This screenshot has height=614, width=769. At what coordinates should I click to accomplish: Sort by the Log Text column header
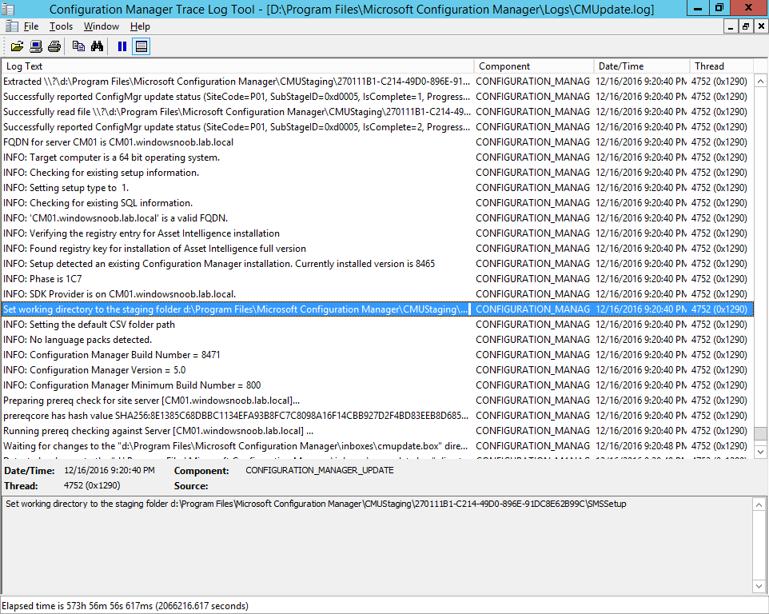pos(238,66)
